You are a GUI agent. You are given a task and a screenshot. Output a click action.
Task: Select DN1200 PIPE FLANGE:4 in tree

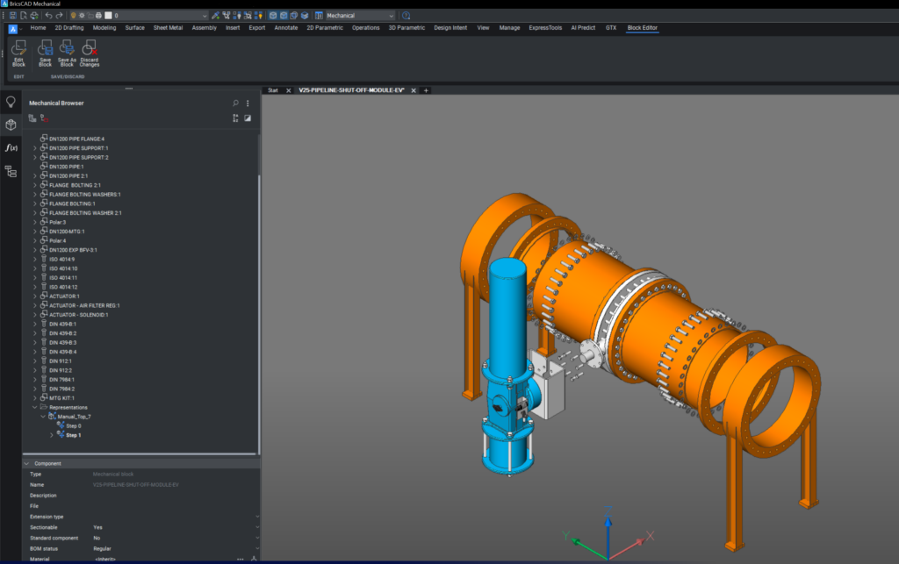77,139
